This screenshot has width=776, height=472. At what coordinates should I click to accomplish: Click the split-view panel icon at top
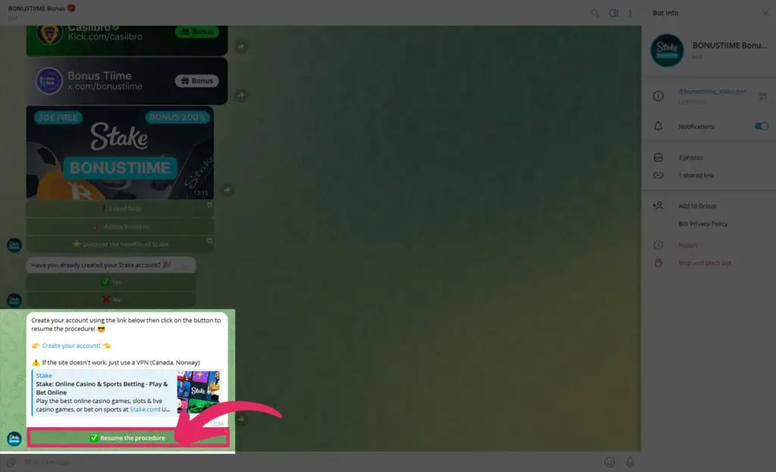coord(614,13)
